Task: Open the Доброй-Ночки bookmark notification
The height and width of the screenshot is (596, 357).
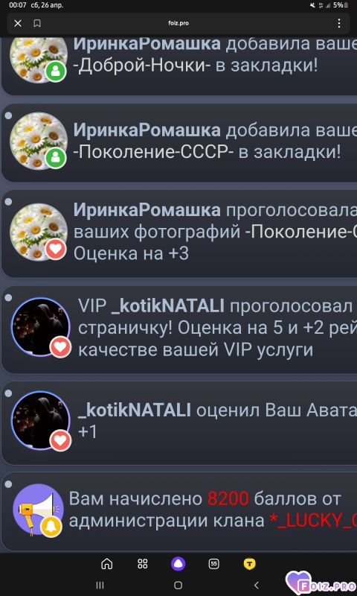Action: pos(180,65)
